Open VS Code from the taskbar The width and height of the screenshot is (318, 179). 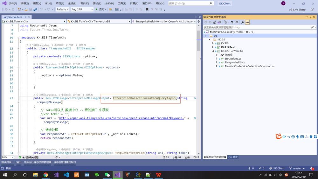66,175
